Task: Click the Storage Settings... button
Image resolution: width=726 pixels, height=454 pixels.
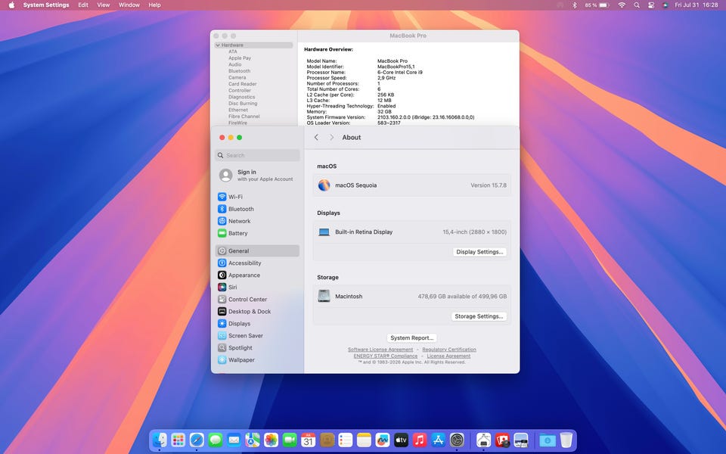Action: pyautogui.click(x=479, y=316)
